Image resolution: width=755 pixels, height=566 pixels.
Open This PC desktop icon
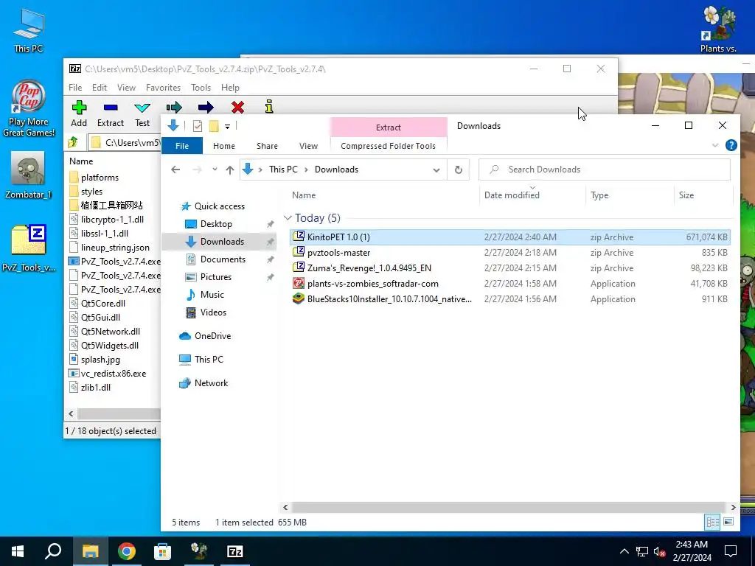[28, 30]
